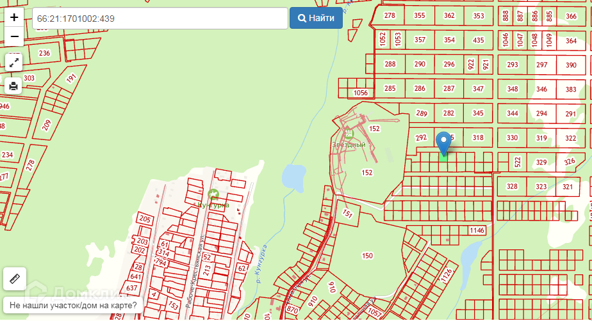Select parcel numbered 329
The image size is (592, 321).
541,162
